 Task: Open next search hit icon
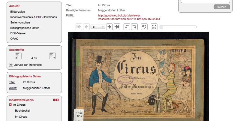[x=53, y=56]
